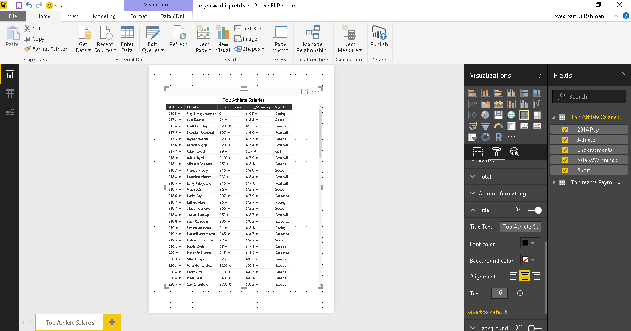Screen dimensions: 631x331
Task: Turn on the Background toggle
Action: [535, 327]
